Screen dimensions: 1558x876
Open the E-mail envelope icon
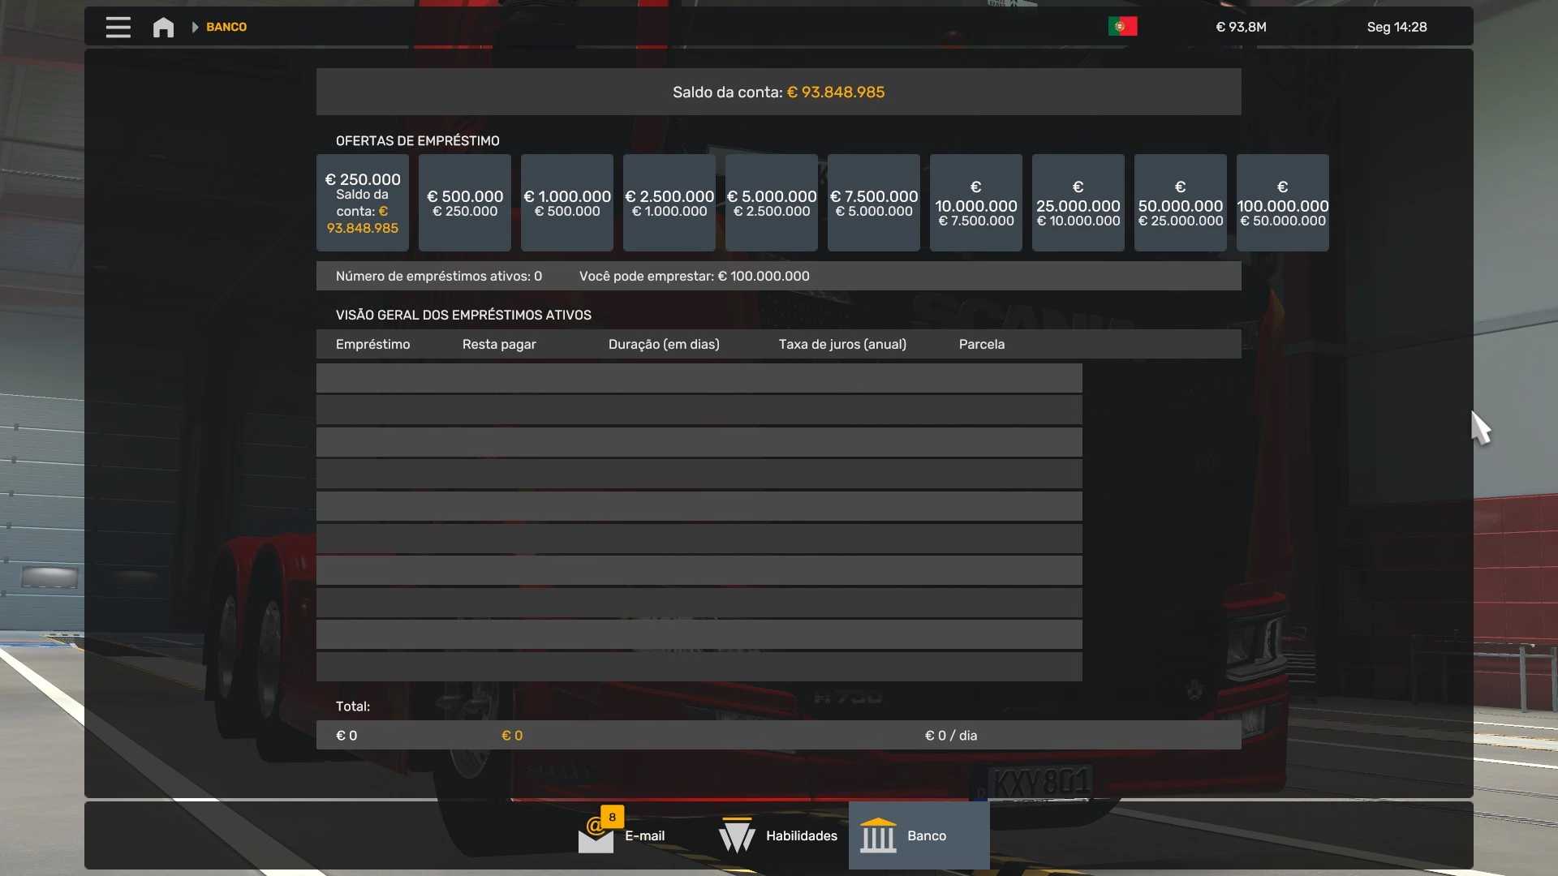coord(596,838)
